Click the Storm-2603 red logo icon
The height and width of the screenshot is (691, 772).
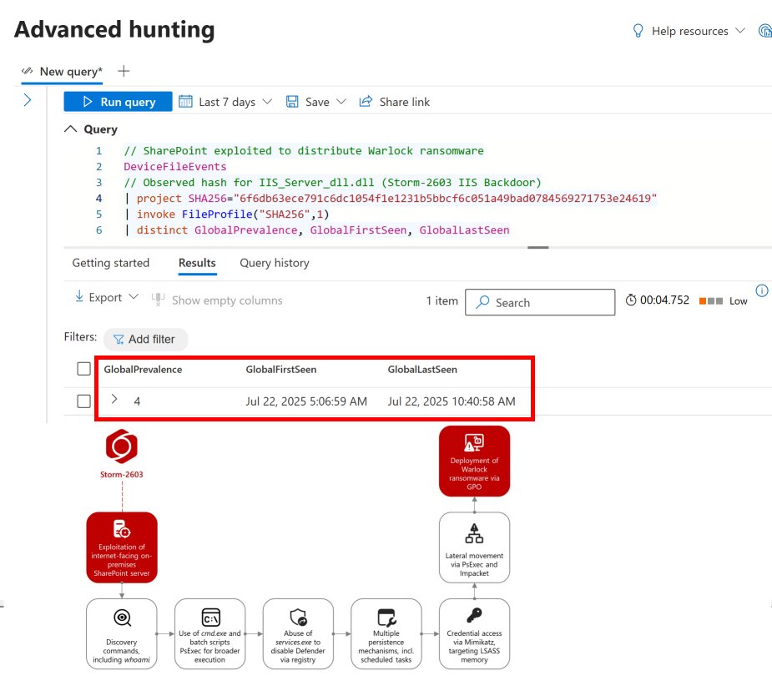click(x=122, y=446)
